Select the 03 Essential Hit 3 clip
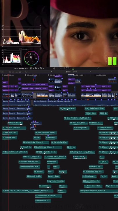Screen dimensions: 118x211 coord(48,196)
